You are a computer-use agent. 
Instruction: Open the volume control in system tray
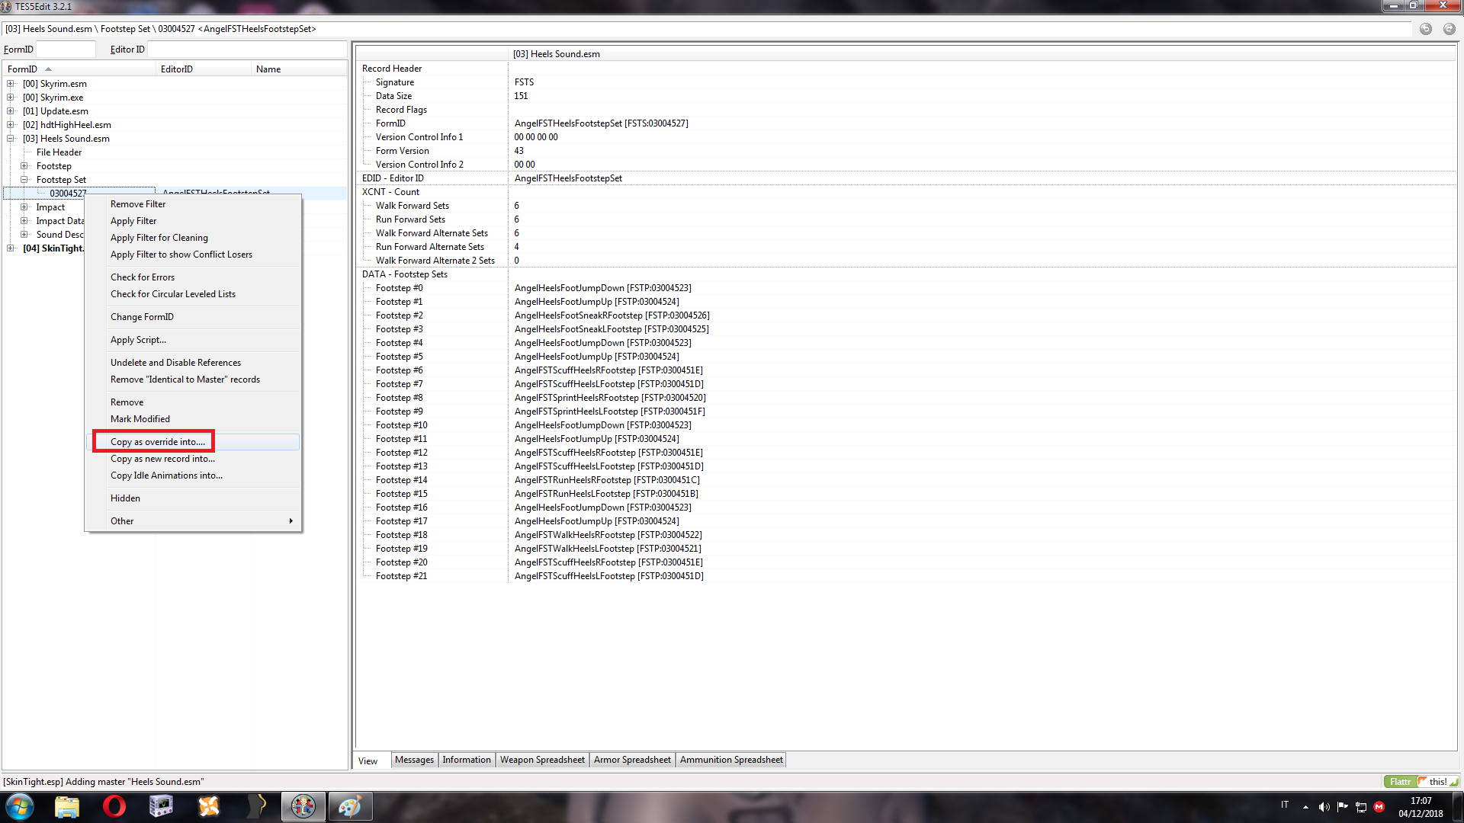(1324, 807)
